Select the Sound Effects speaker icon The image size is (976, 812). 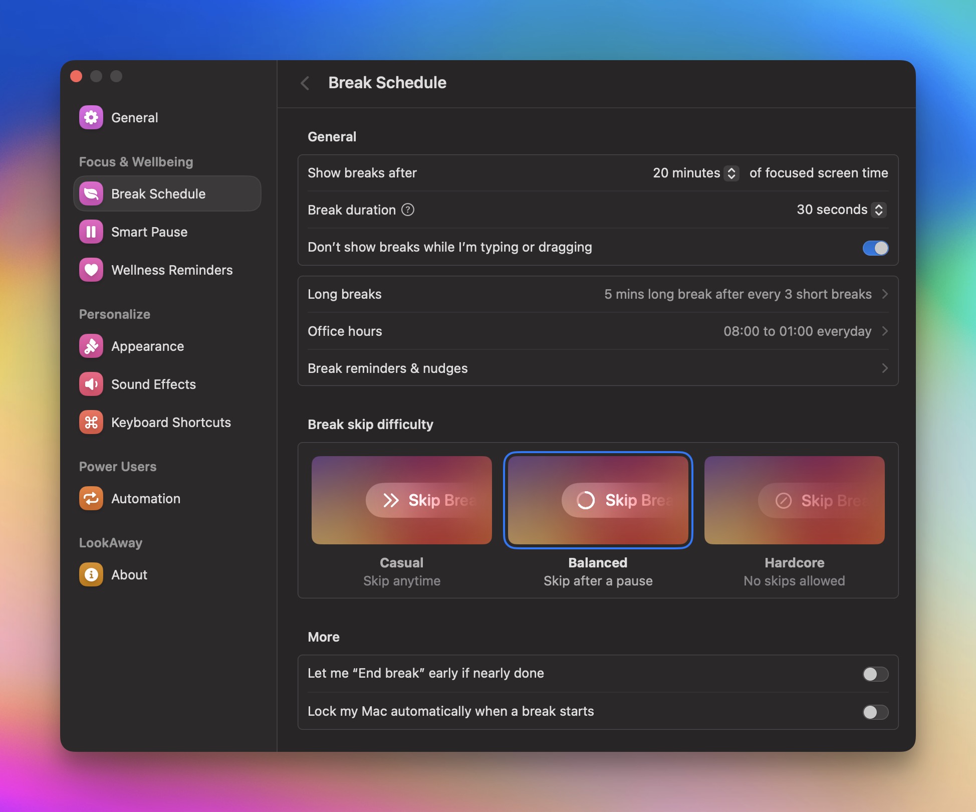pyautogui.click(x=91, y=384)
